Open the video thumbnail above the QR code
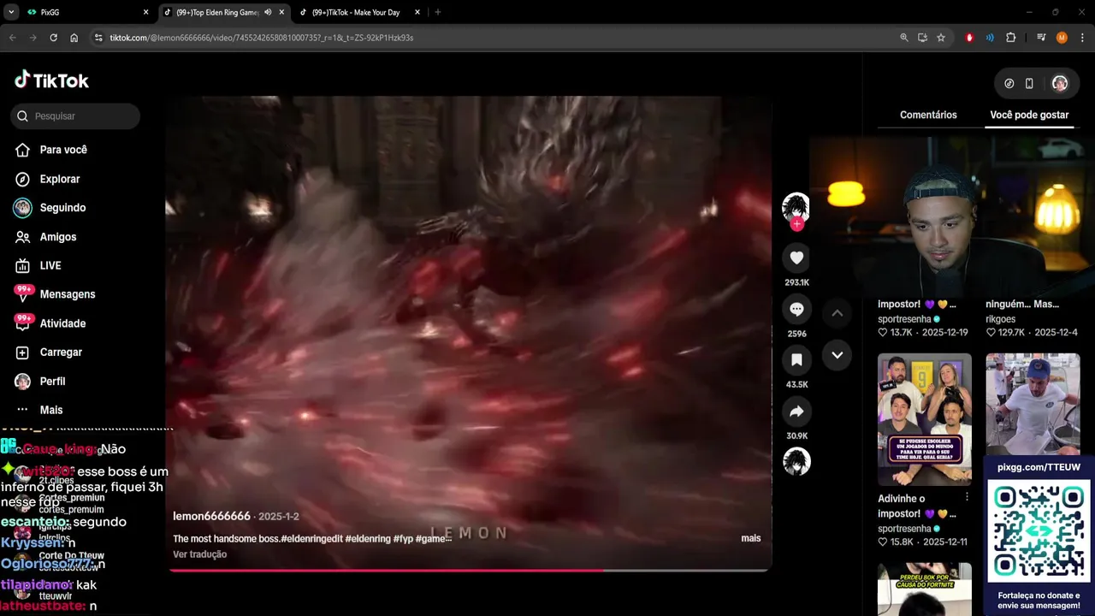1095x616 pixels. [1033, 405]
